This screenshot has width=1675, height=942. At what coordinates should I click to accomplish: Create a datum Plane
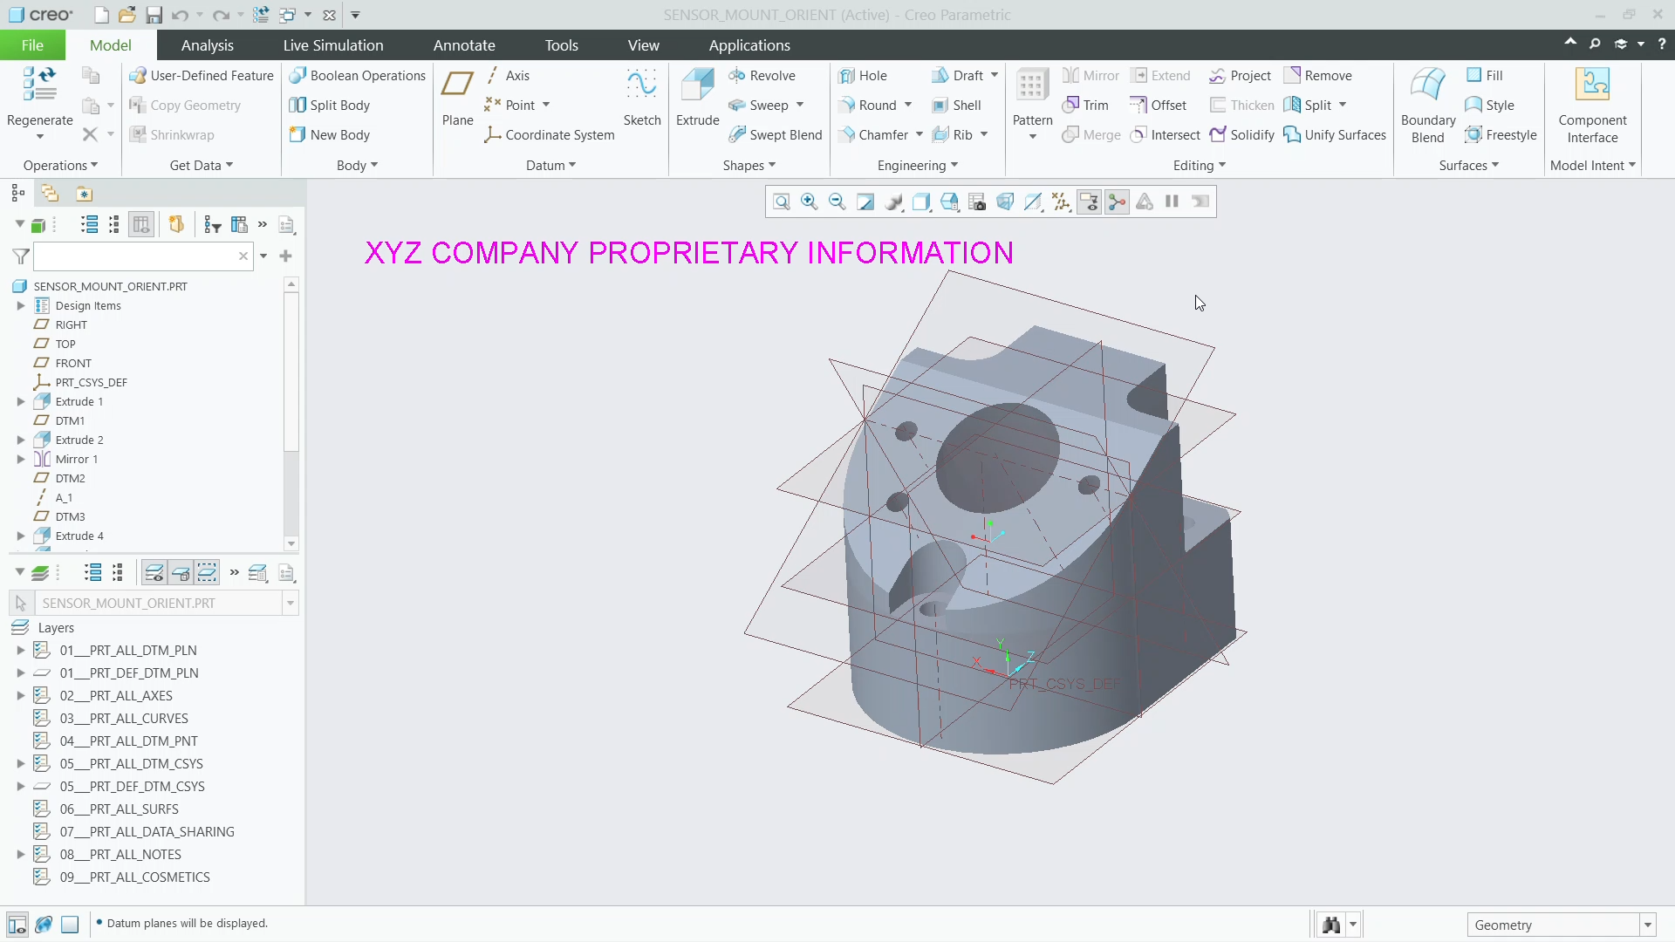point(457,97)
